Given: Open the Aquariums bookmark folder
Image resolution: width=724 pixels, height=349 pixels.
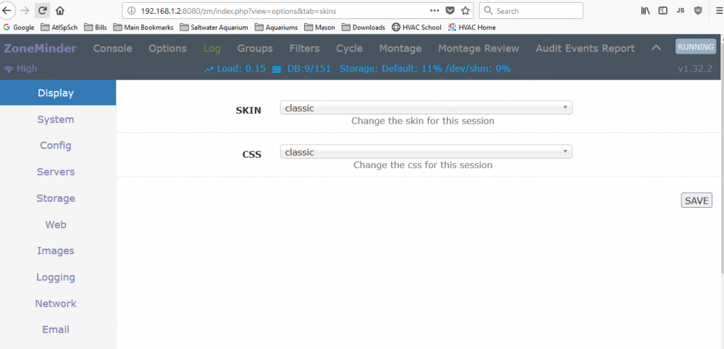Looking at the screenshot, I should pos(276,28).
